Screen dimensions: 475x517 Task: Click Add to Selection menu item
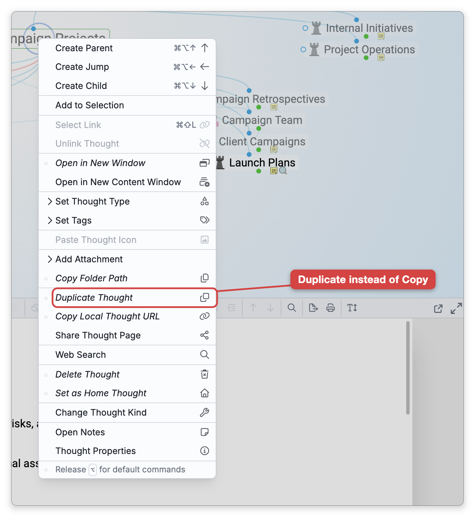pos(127,105)
